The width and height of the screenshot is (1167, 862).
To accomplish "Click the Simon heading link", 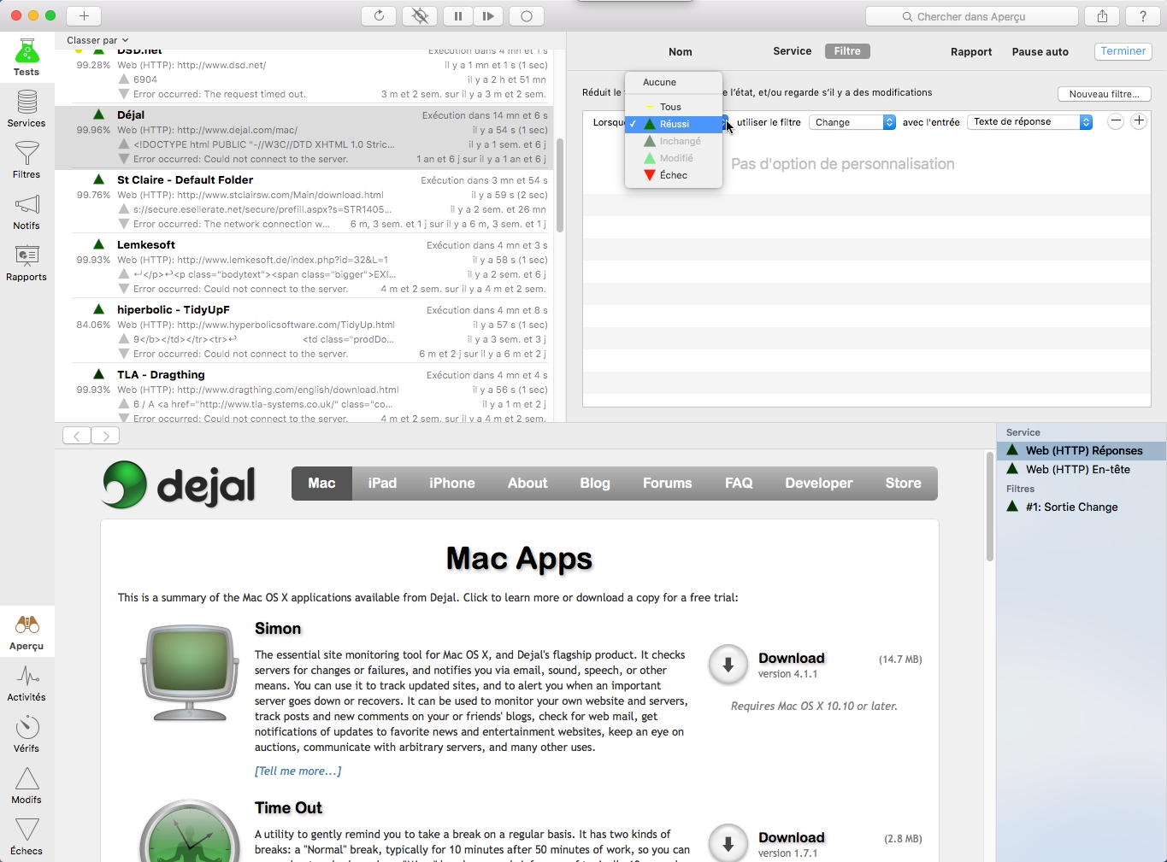I will pyautogui.click(x=278, y=628).
